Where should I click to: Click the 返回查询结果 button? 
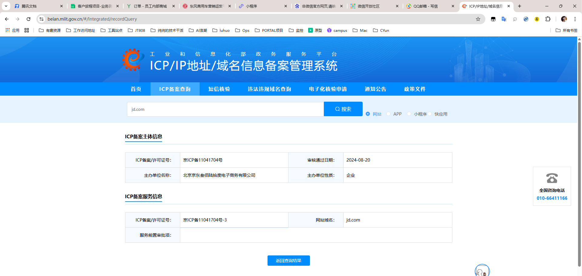point(289,261)
